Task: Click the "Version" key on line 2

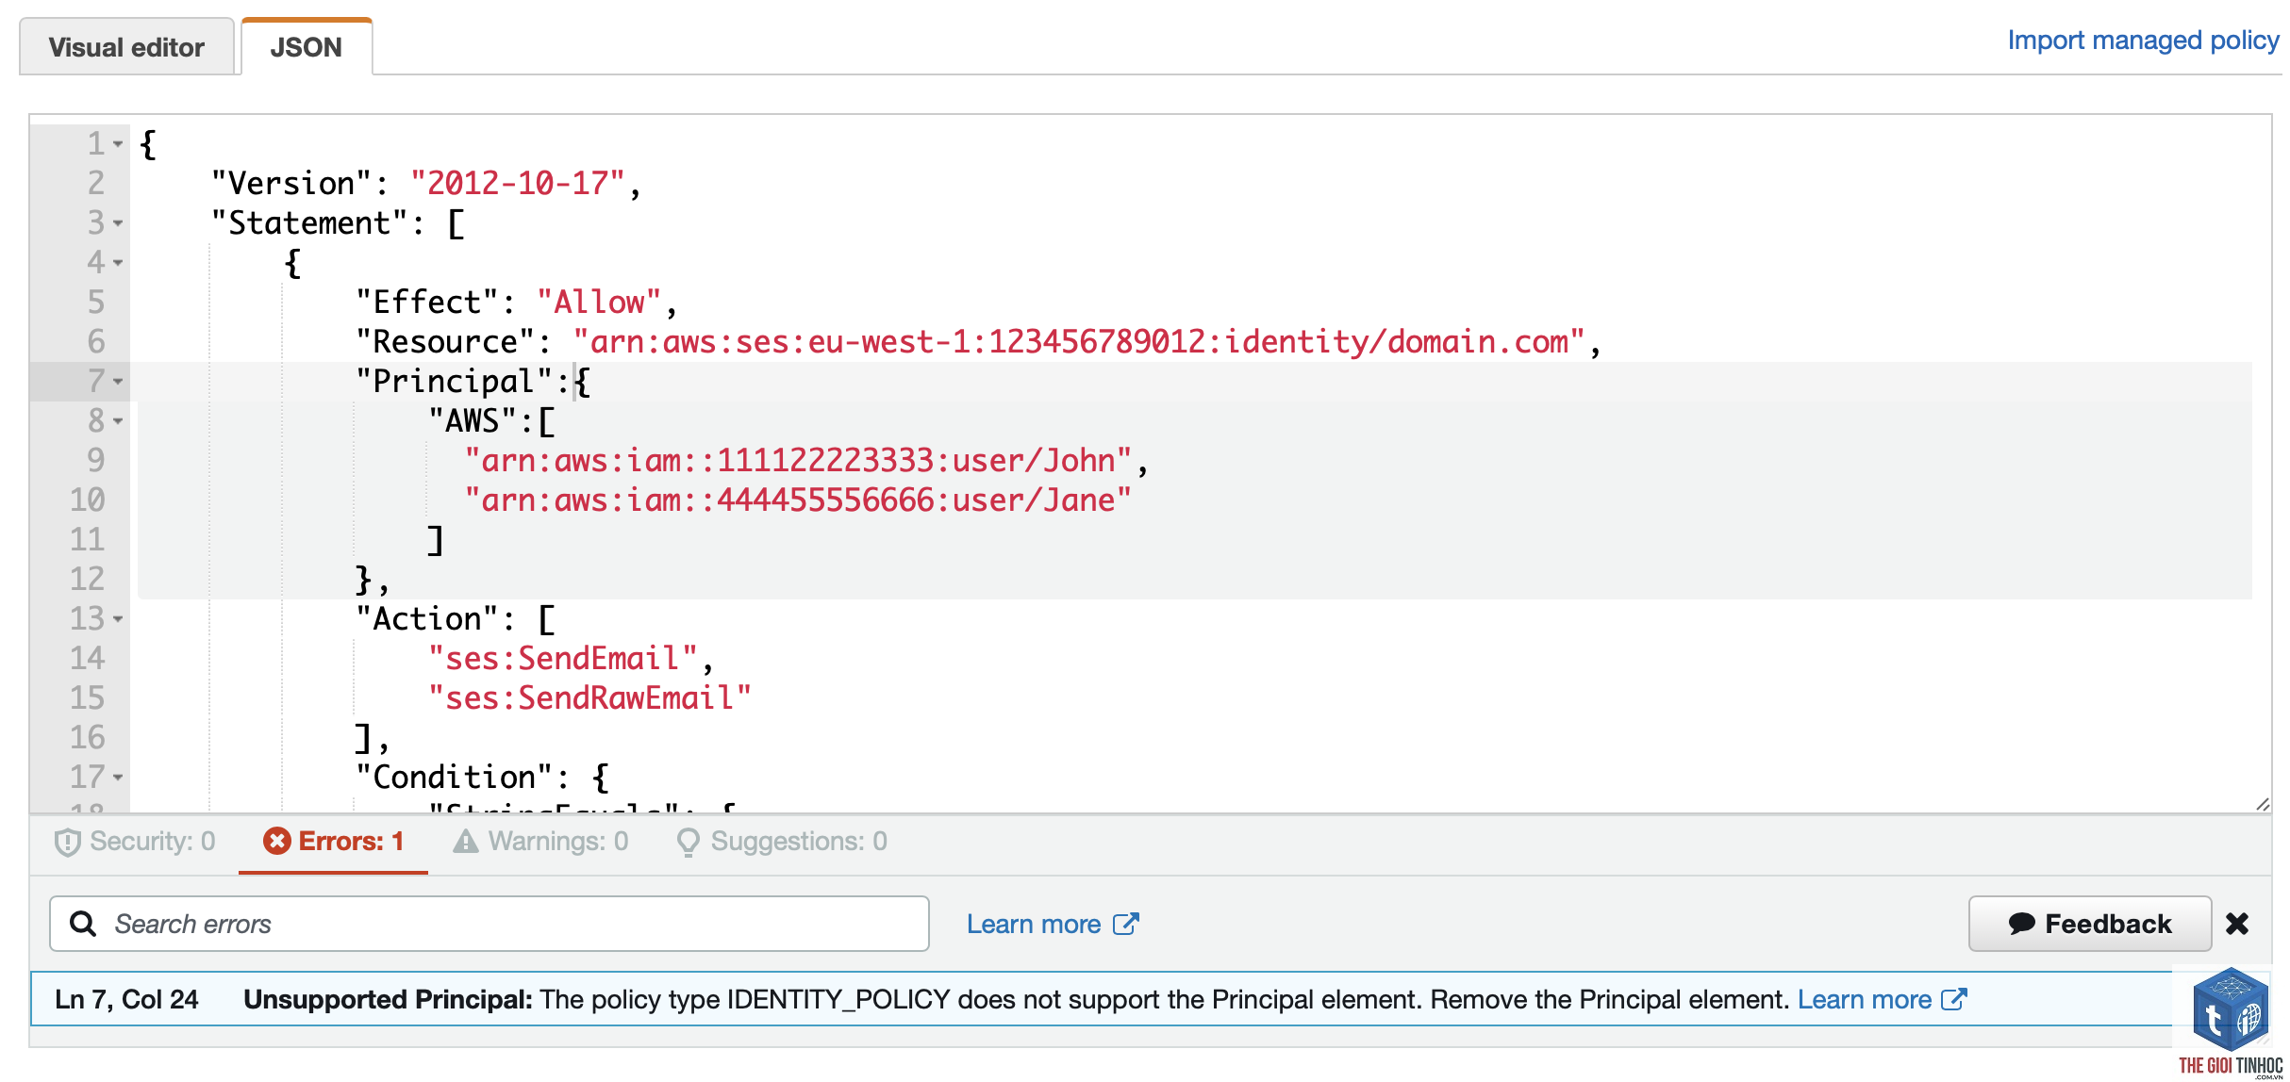Action: (x=291, y=184)
